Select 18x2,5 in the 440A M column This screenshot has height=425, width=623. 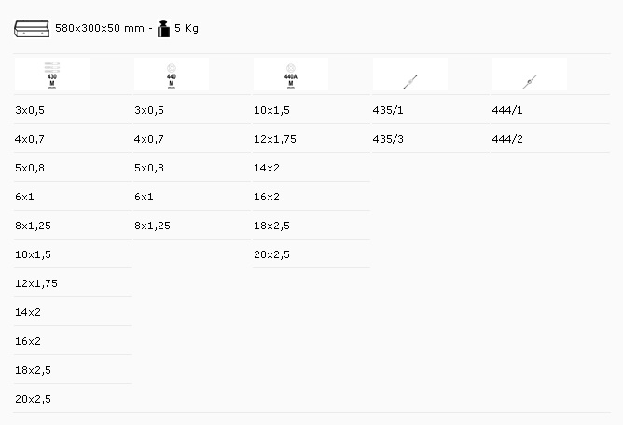point(271,226)
